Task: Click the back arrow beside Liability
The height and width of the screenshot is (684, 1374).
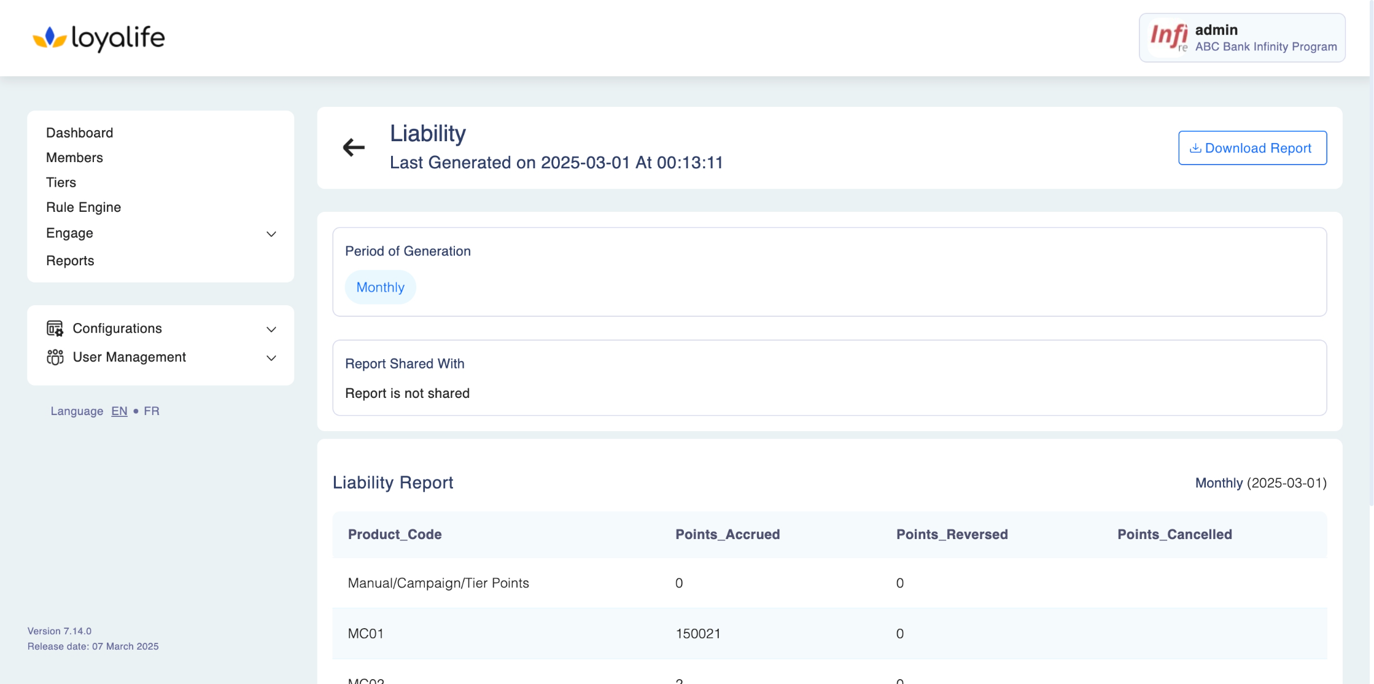Action: coord(354,147)
